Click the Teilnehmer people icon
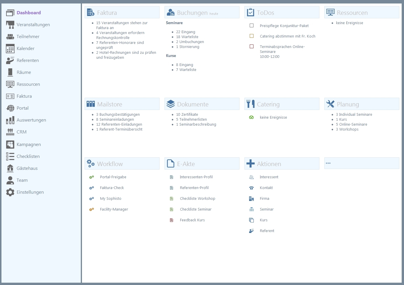404x285 pixels. pos(10,37)
